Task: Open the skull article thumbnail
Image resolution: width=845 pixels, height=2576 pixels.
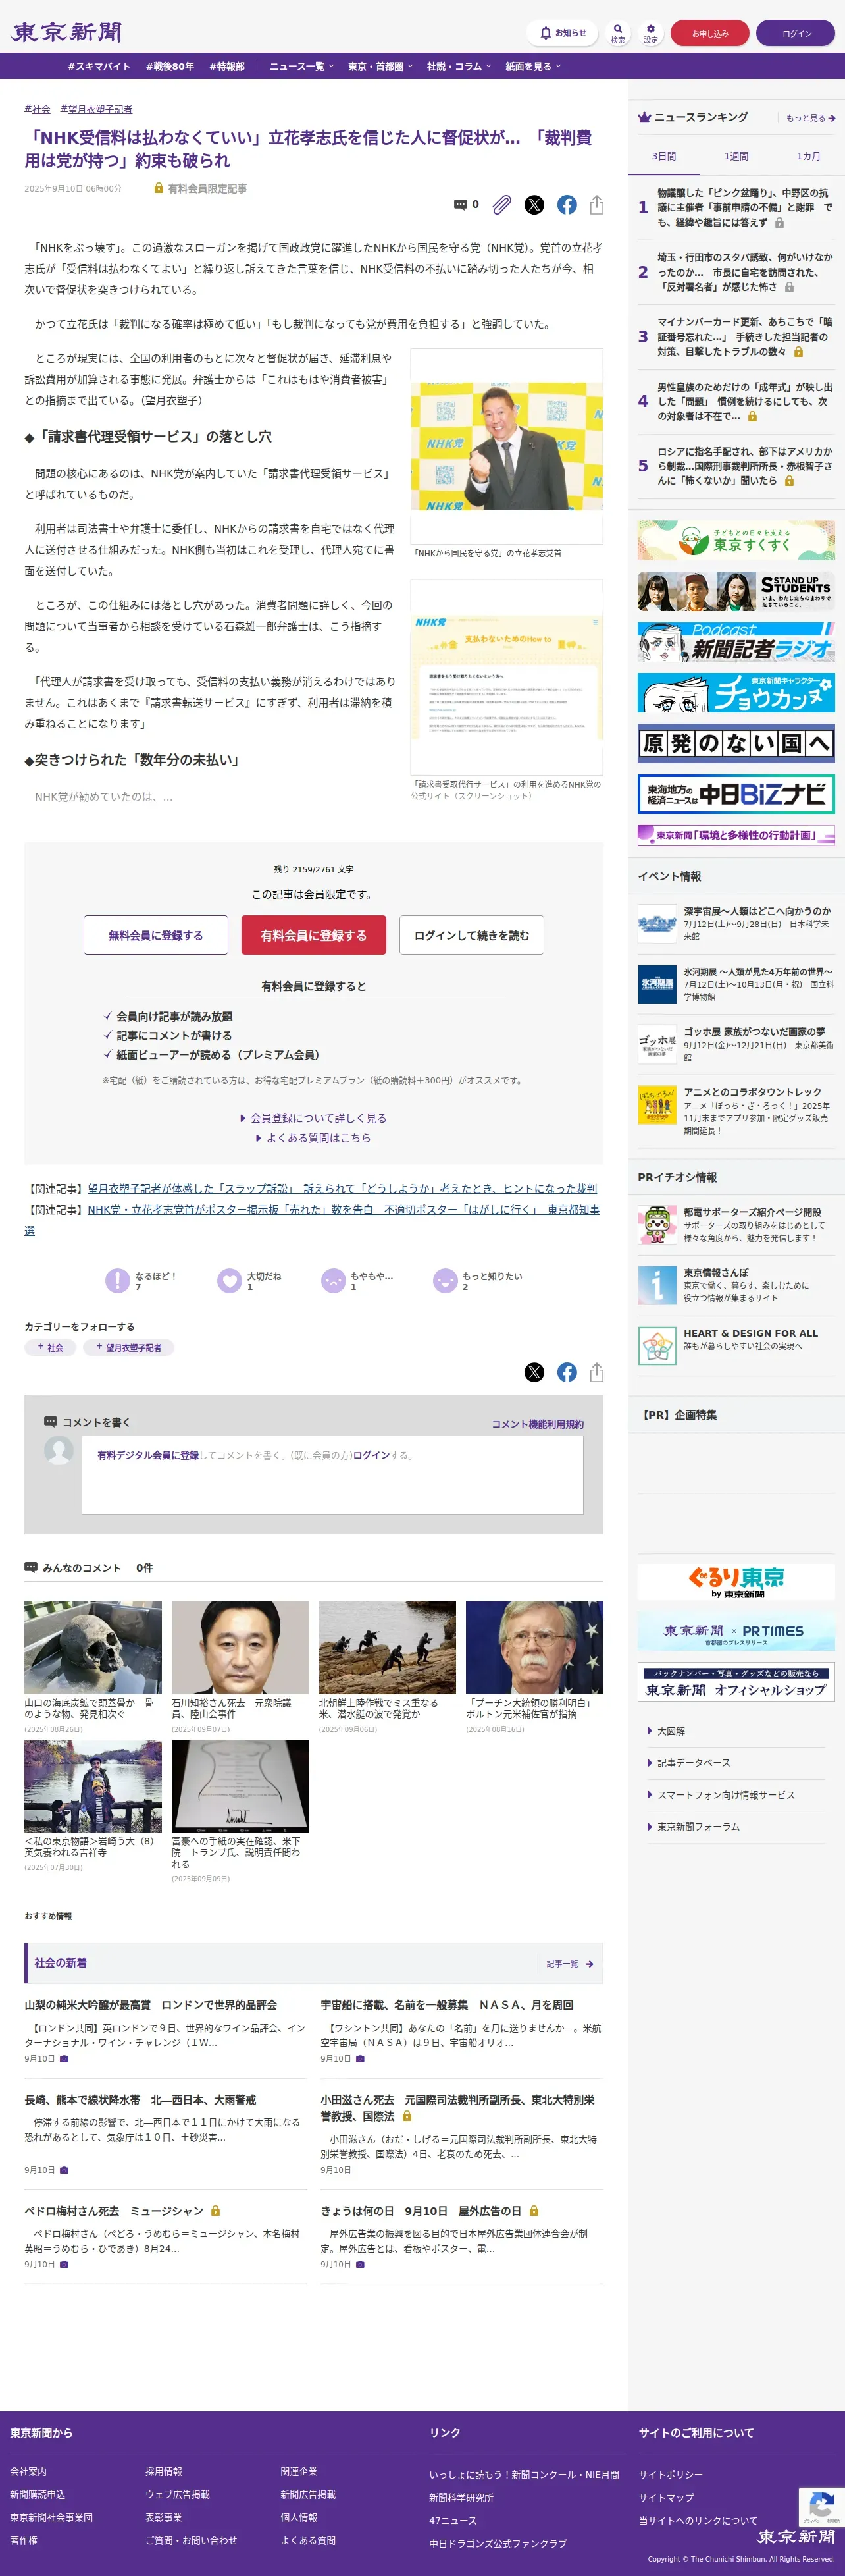Action: 93,1647
